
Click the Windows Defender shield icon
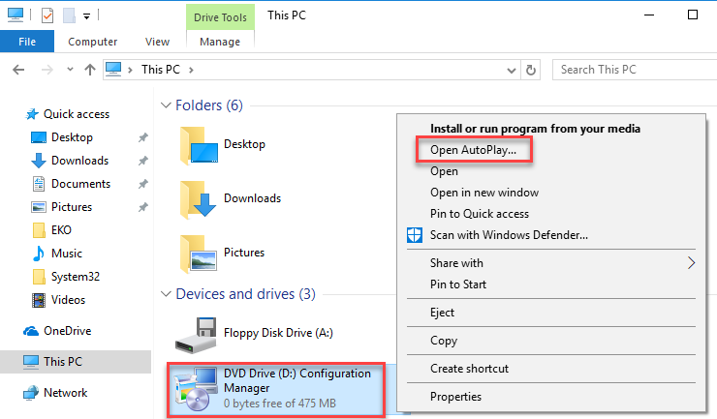pyautogui.click(x=415, y=235)
